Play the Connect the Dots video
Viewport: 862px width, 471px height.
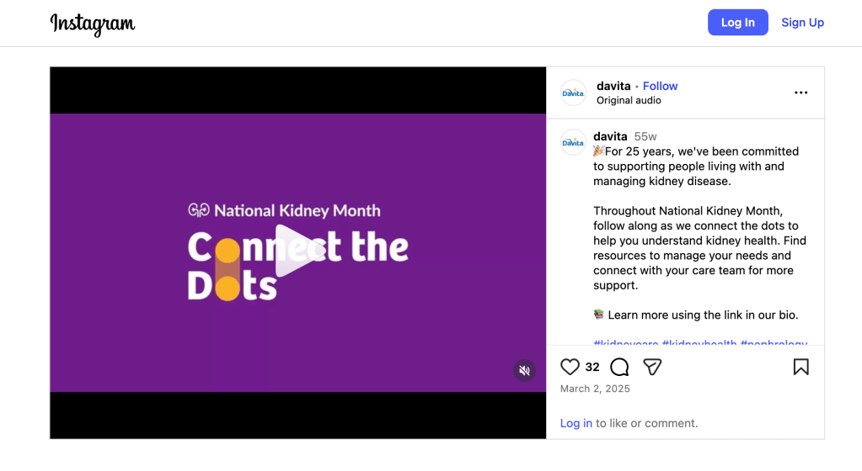click(x=297, y=251)
